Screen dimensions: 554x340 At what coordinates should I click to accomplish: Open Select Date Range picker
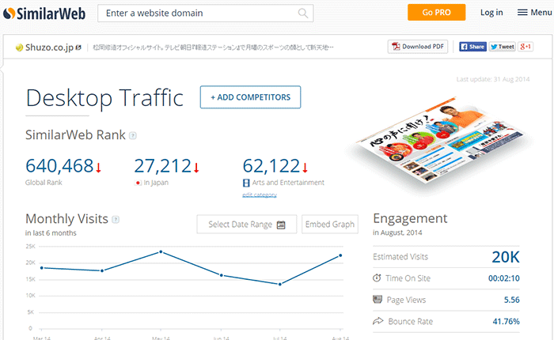click(x=247, y=225)
